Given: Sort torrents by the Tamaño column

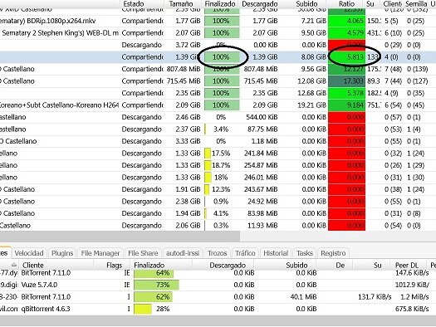Looking at the screenshot, I should (181, 4).
